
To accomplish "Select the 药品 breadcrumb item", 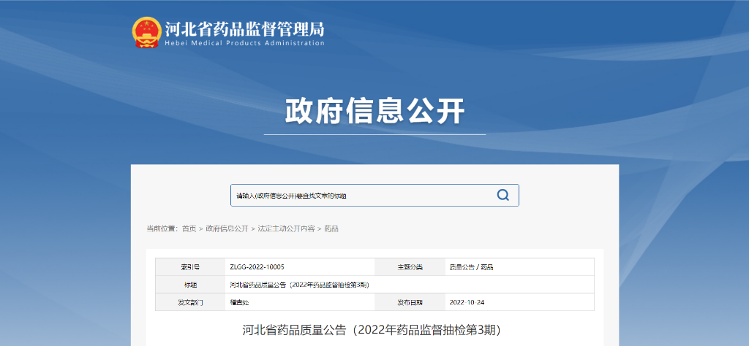I will (331, 228).
